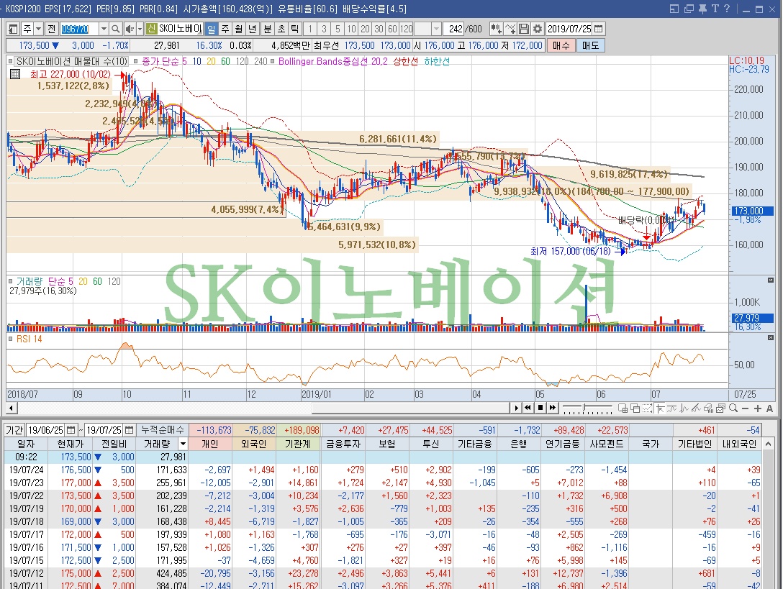
Task: Click the T font icon in title bar
Action: [715, 9]
